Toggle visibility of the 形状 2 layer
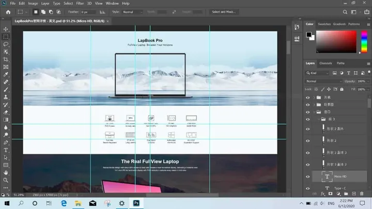The image size is (372, 209). pyautogui.click(x=308, y=140)
